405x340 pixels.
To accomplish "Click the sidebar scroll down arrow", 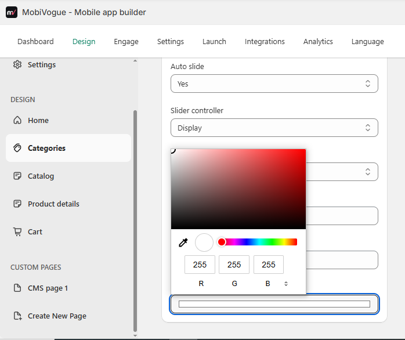I will click(135, 335).
